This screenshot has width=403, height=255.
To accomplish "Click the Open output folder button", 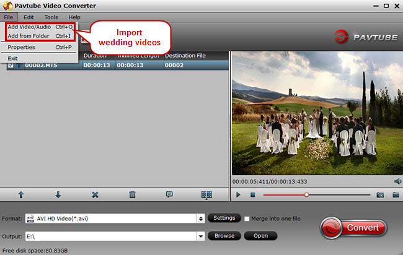I will [x=260, y=236].
